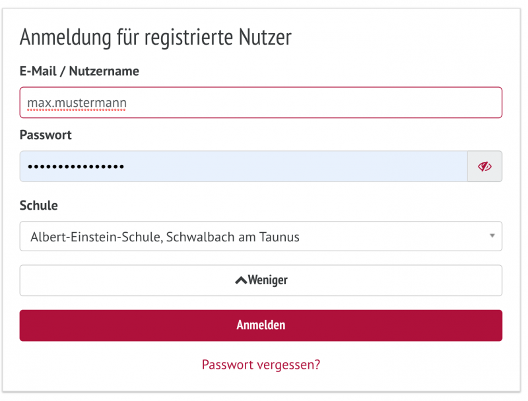Click the upward chevron icon beside Weniger
Screen dimensions: 528x401
(x=241, y=280)
